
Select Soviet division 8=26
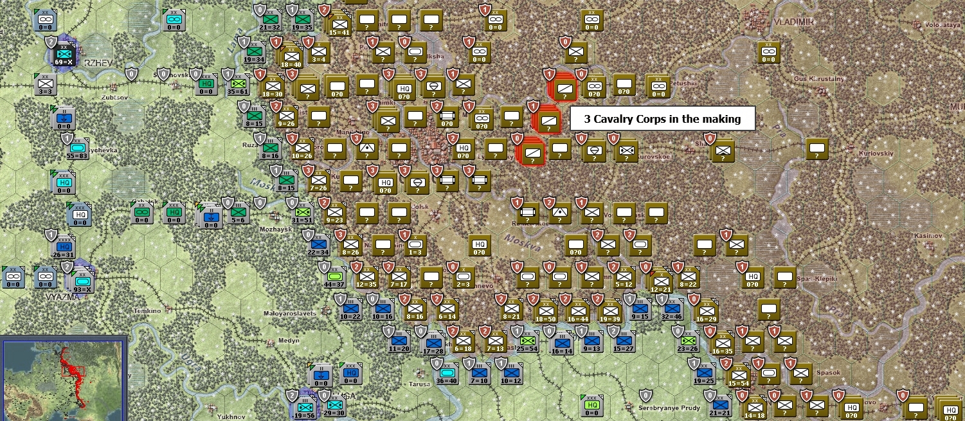[350, 244]
